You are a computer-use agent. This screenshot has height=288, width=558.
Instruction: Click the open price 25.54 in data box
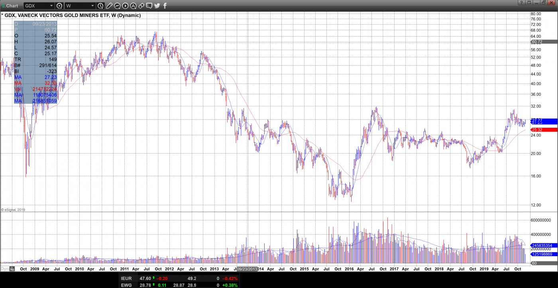click(51, 36)
